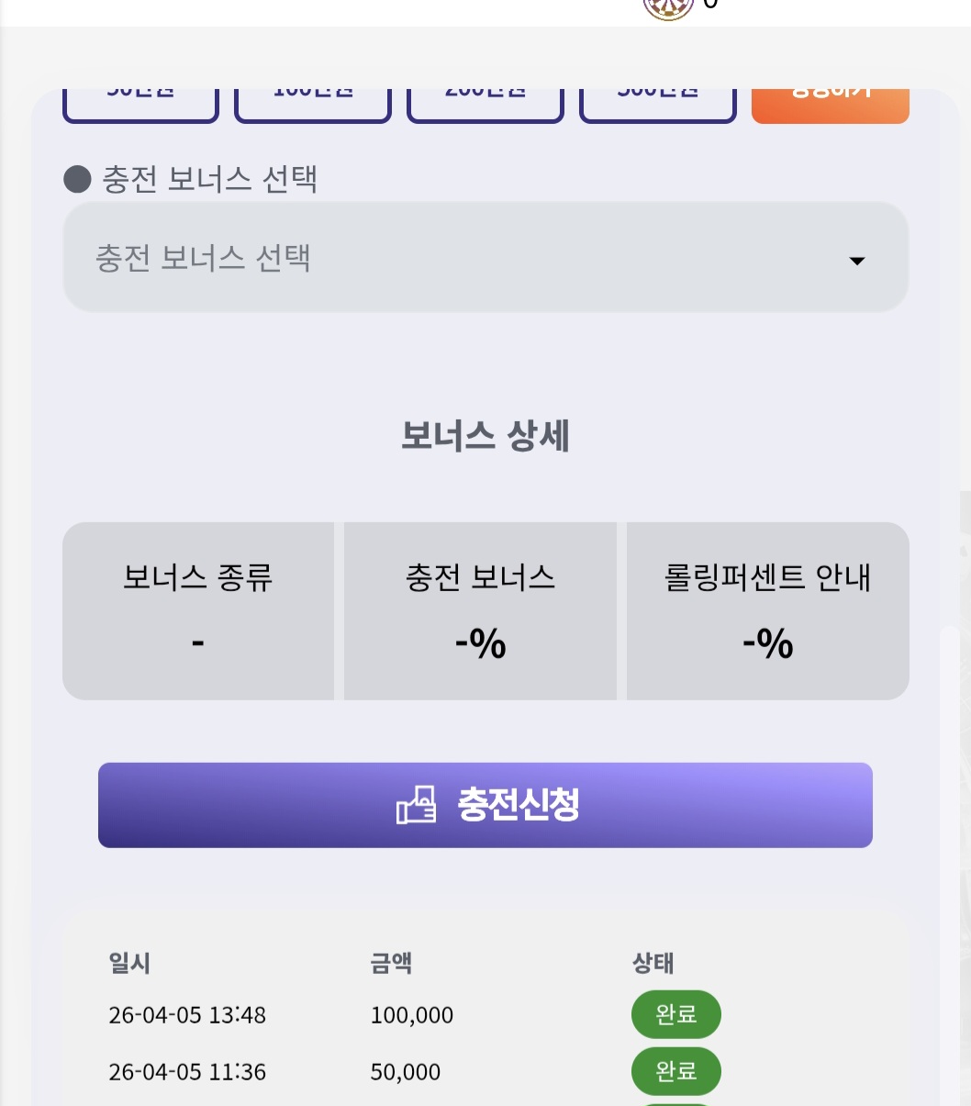The width and height of the screenshot is (971, 1106).
Task: Click the roulette wheel icon at top
Action: [668, 7]
